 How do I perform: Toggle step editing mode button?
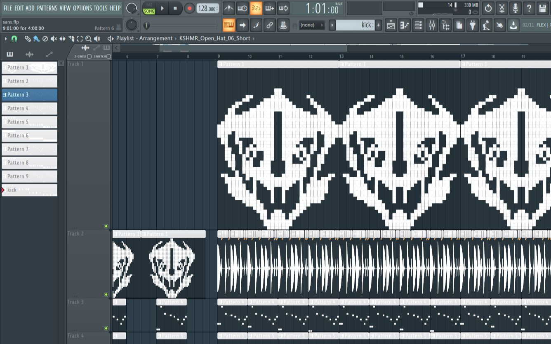[x=256, y=25]
